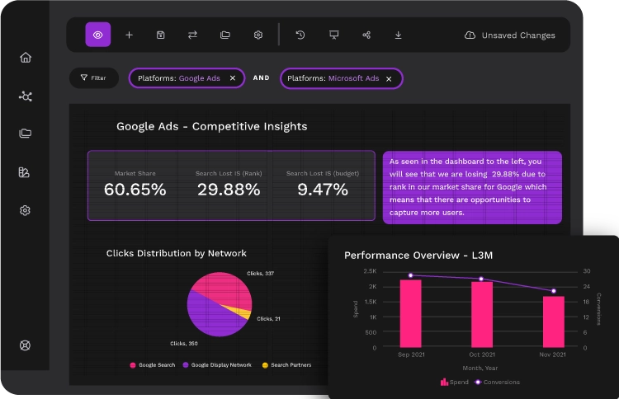Image resolution: width=619 pixels, height=399 pixels.
Task: Open version history clock icon
Action: pos(300,35)
